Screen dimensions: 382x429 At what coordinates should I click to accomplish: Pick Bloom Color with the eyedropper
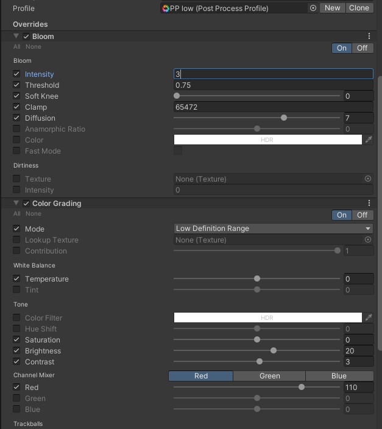369,140
